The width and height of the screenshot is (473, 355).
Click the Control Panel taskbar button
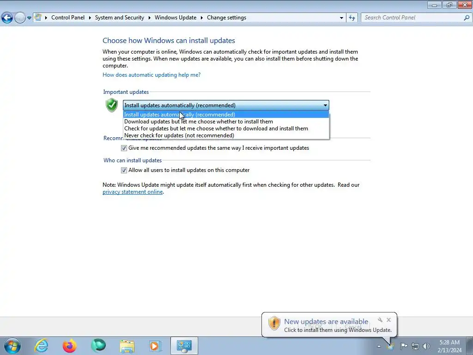(184, 346)
